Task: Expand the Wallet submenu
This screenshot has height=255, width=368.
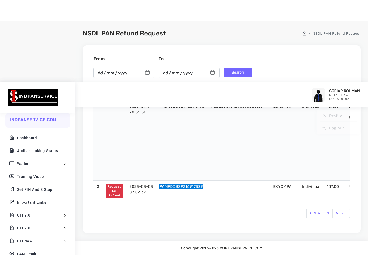Action: click(x=38, y=164)
